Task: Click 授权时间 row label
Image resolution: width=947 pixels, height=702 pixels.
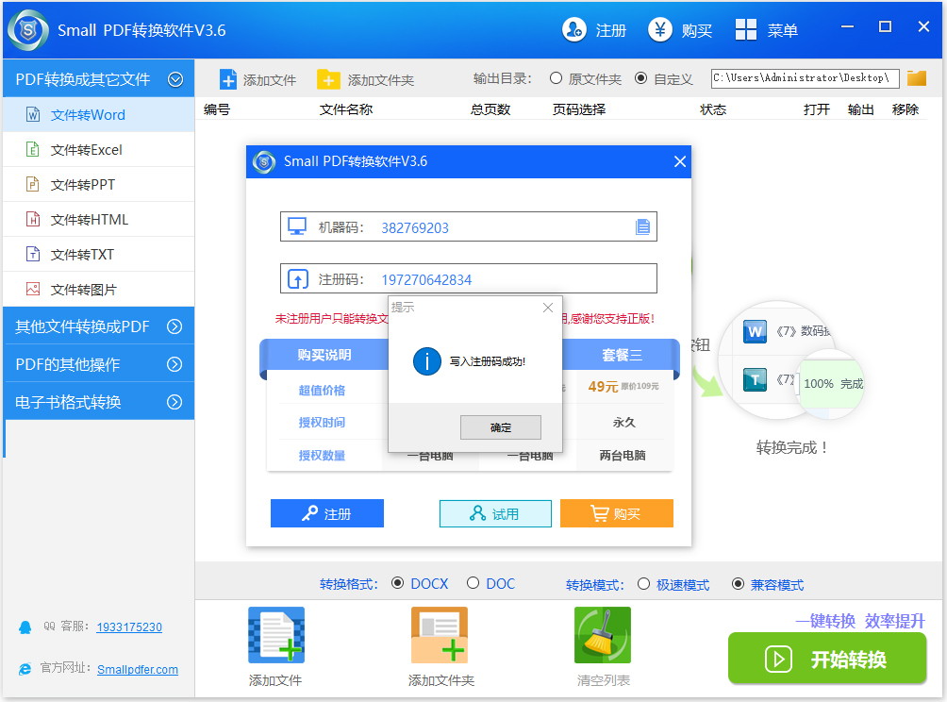Action: point(322,423)
